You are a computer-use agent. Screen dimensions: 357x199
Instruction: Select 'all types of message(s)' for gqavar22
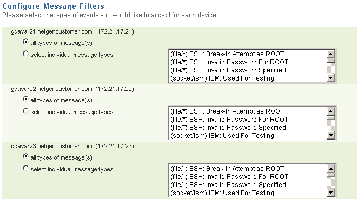pos(26,99)
